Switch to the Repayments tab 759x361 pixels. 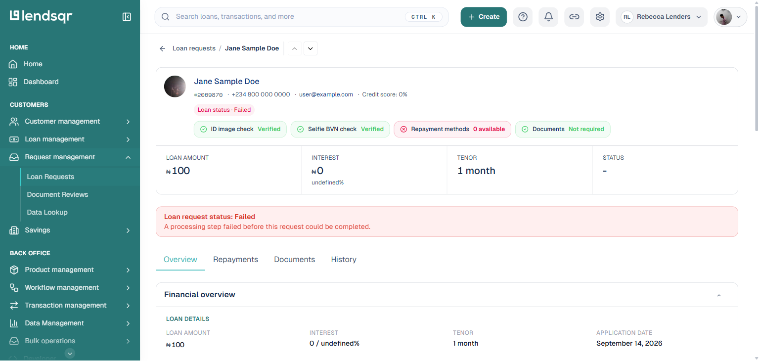tap(235, 260)
